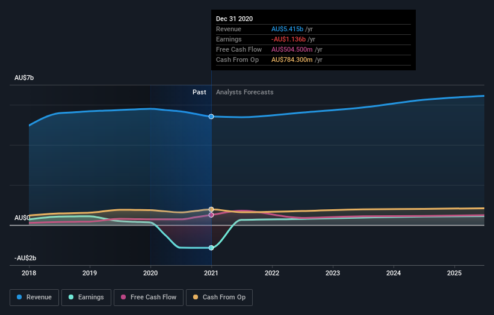Click the 2018 x-axis label
The width and height of the screenshot is (494, 315).
(29, 273)
